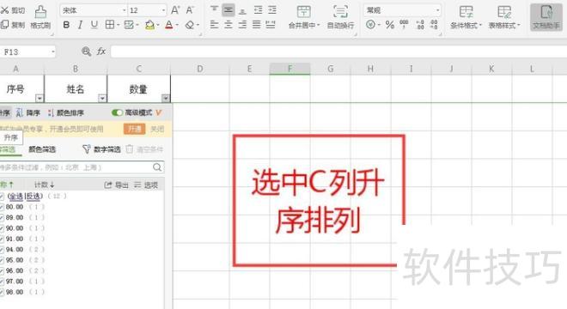
Task: Open Options (选项) in filter list header
Action: coord(146,185)
